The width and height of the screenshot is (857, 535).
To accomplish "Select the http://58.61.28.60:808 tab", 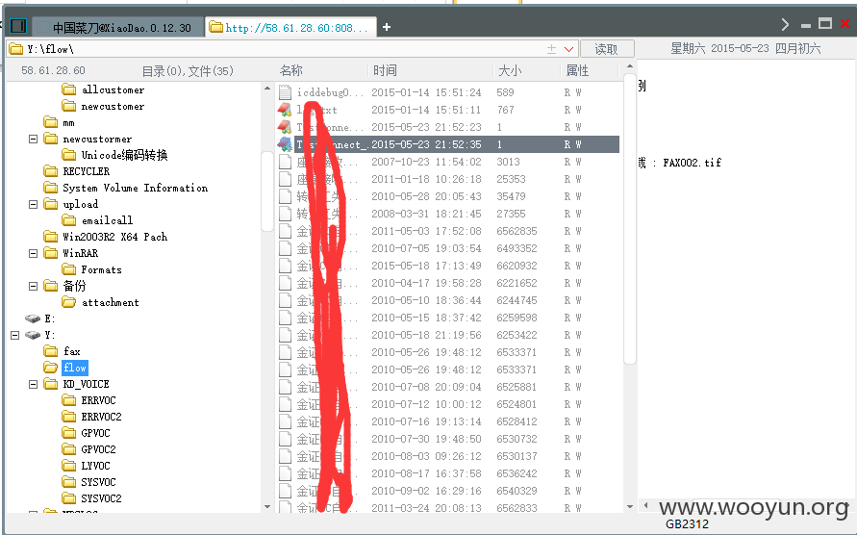I will click(290, 27).
